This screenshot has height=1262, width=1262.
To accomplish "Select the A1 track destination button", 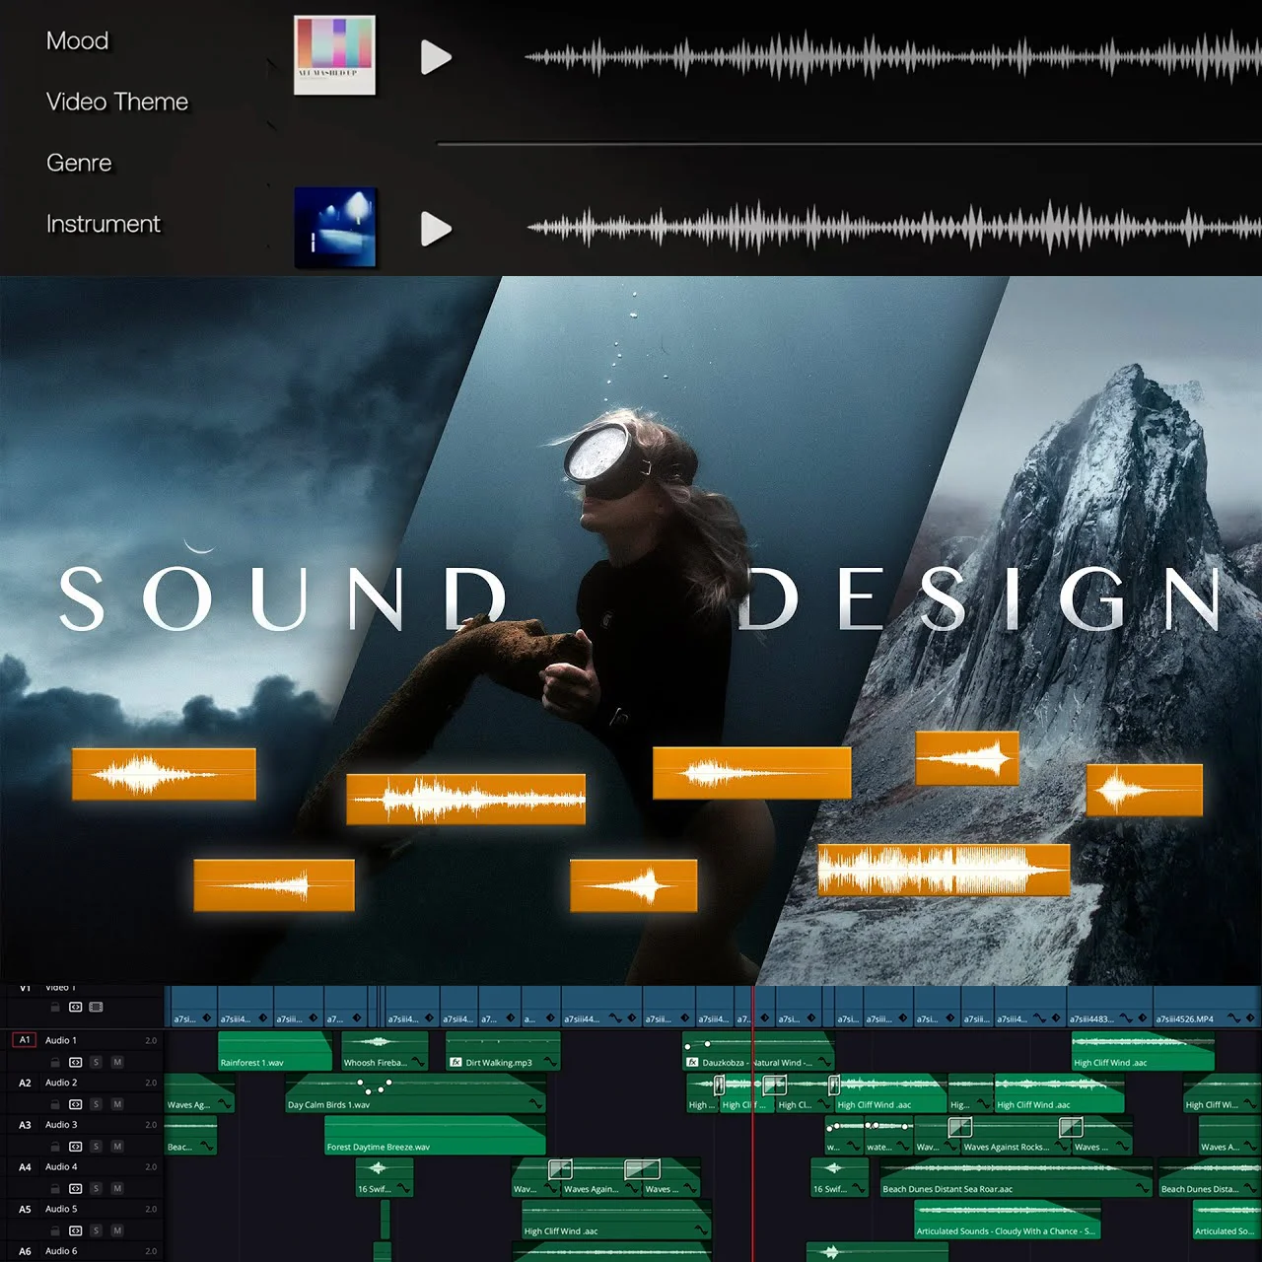I will tap(25, 1040).
